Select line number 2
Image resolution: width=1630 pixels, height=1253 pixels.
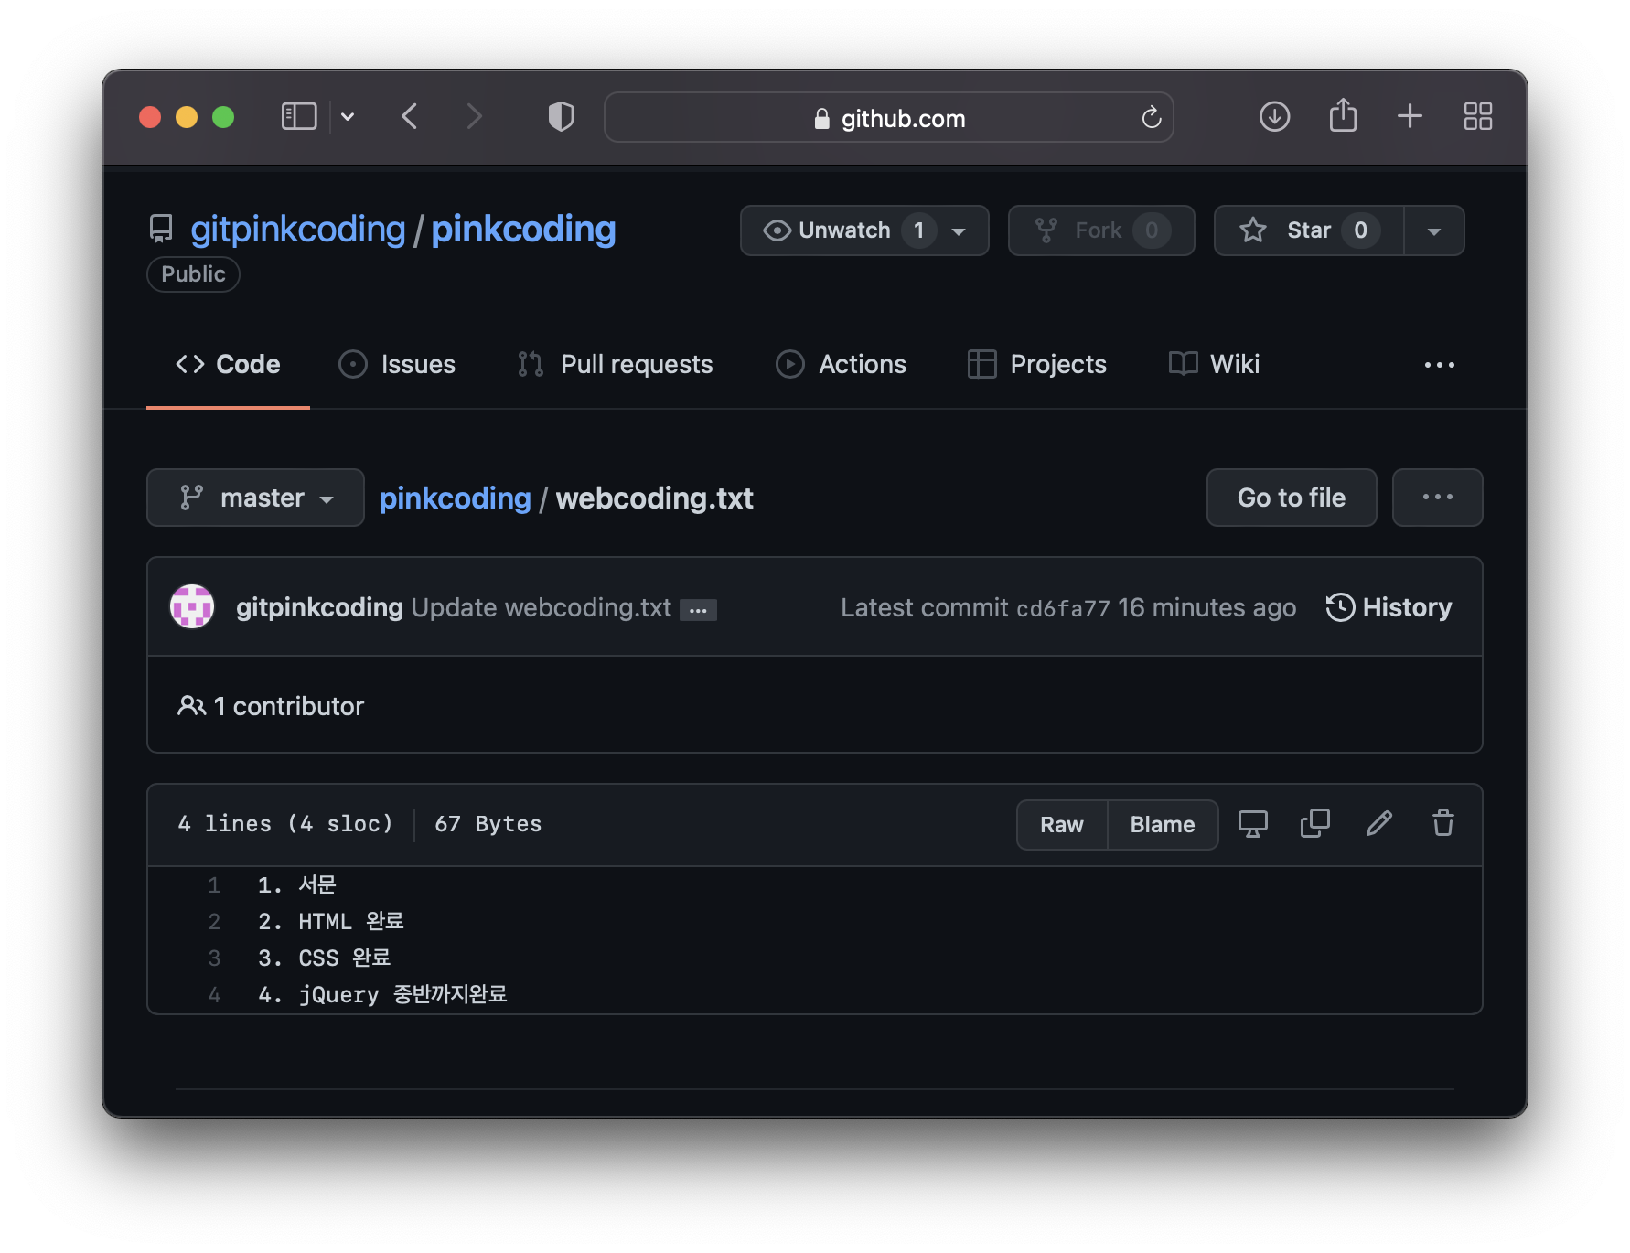click(x=214, y=922)
